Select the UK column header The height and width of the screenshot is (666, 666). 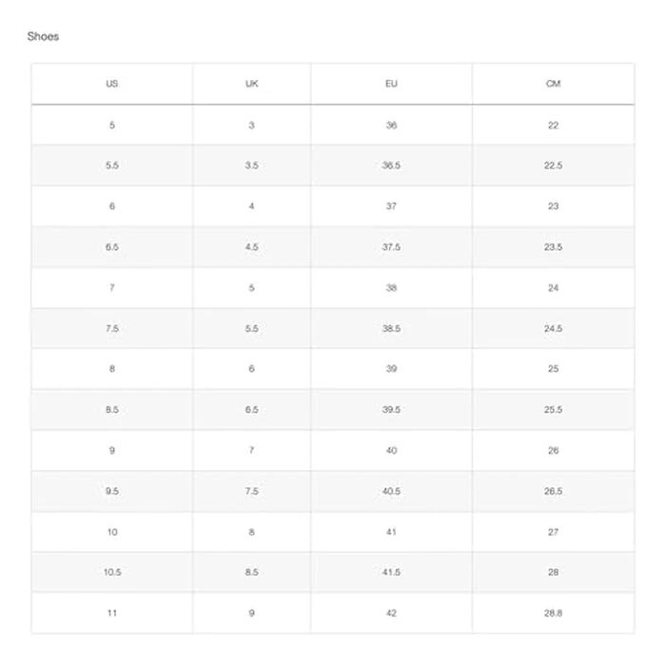251,84
